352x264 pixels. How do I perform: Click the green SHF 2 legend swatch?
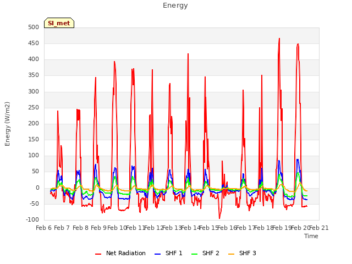click(194, 254)
